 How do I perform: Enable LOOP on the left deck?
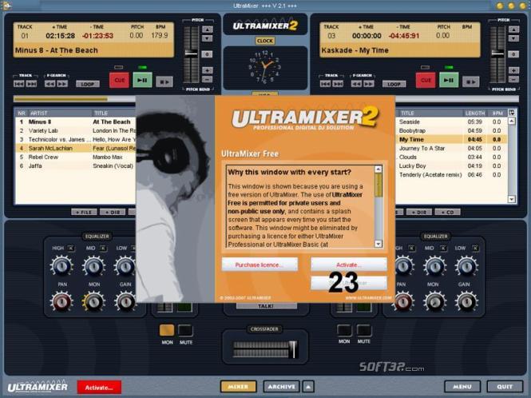[88, 84]
